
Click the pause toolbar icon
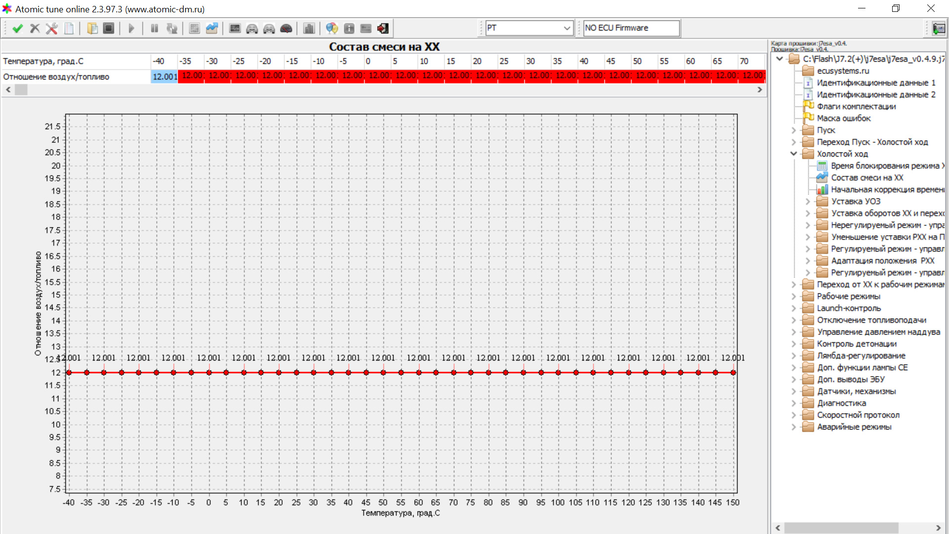154,28
